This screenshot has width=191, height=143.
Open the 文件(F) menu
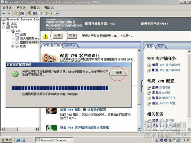[7, 8]
